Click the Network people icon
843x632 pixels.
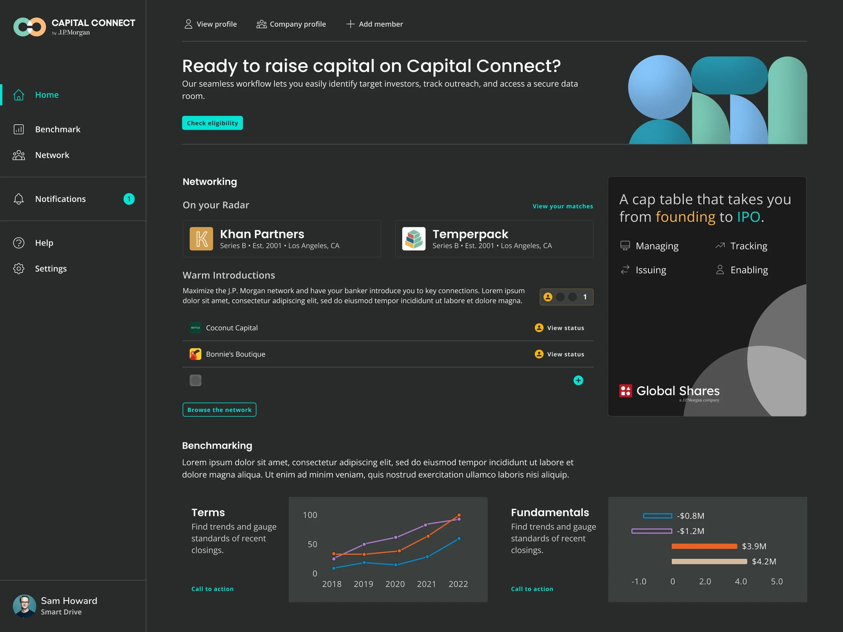pos(19,155)
